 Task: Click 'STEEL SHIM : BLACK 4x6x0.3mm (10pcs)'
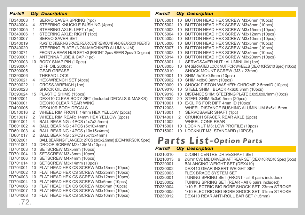point(224,89)
